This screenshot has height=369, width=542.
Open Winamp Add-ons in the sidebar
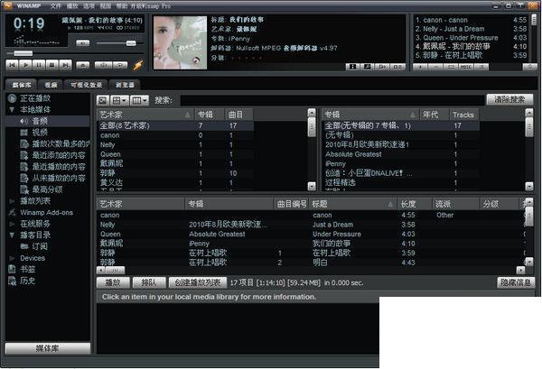click(46, 213)
